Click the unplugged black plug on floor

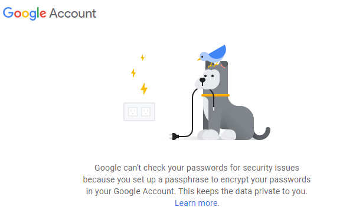pos(174,137)
